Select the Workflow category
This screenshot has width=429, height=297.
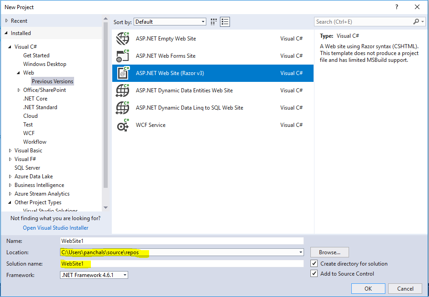click(x=35, y=142)
